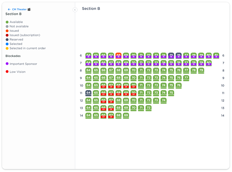Pick seat 81 in row 6
Image resolution: width=232 pixels, height=172 pixels.
(x=216, y=55)
